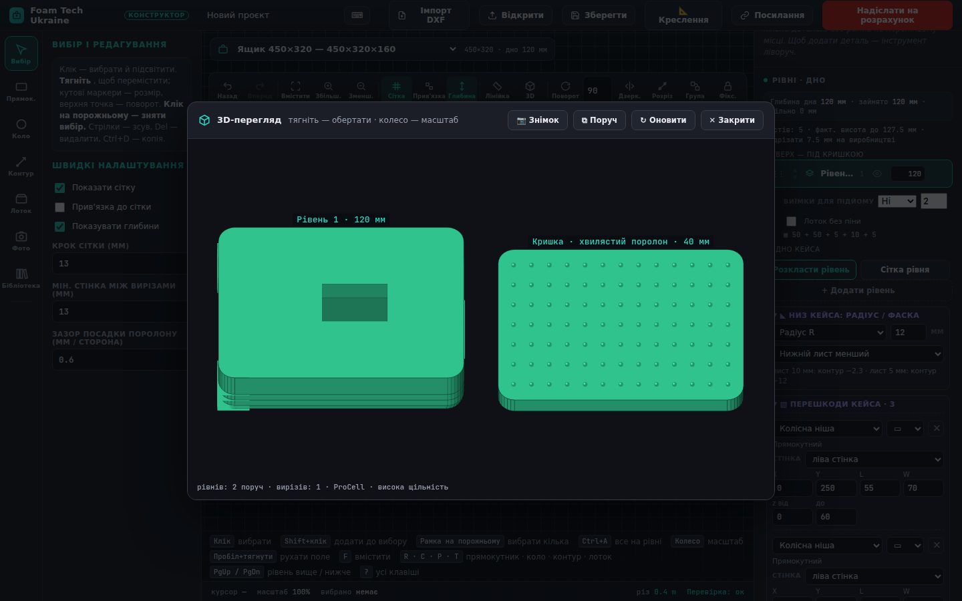
Task: Open the first Колісна ніша dropdown
Action: (x=828, y=428)
